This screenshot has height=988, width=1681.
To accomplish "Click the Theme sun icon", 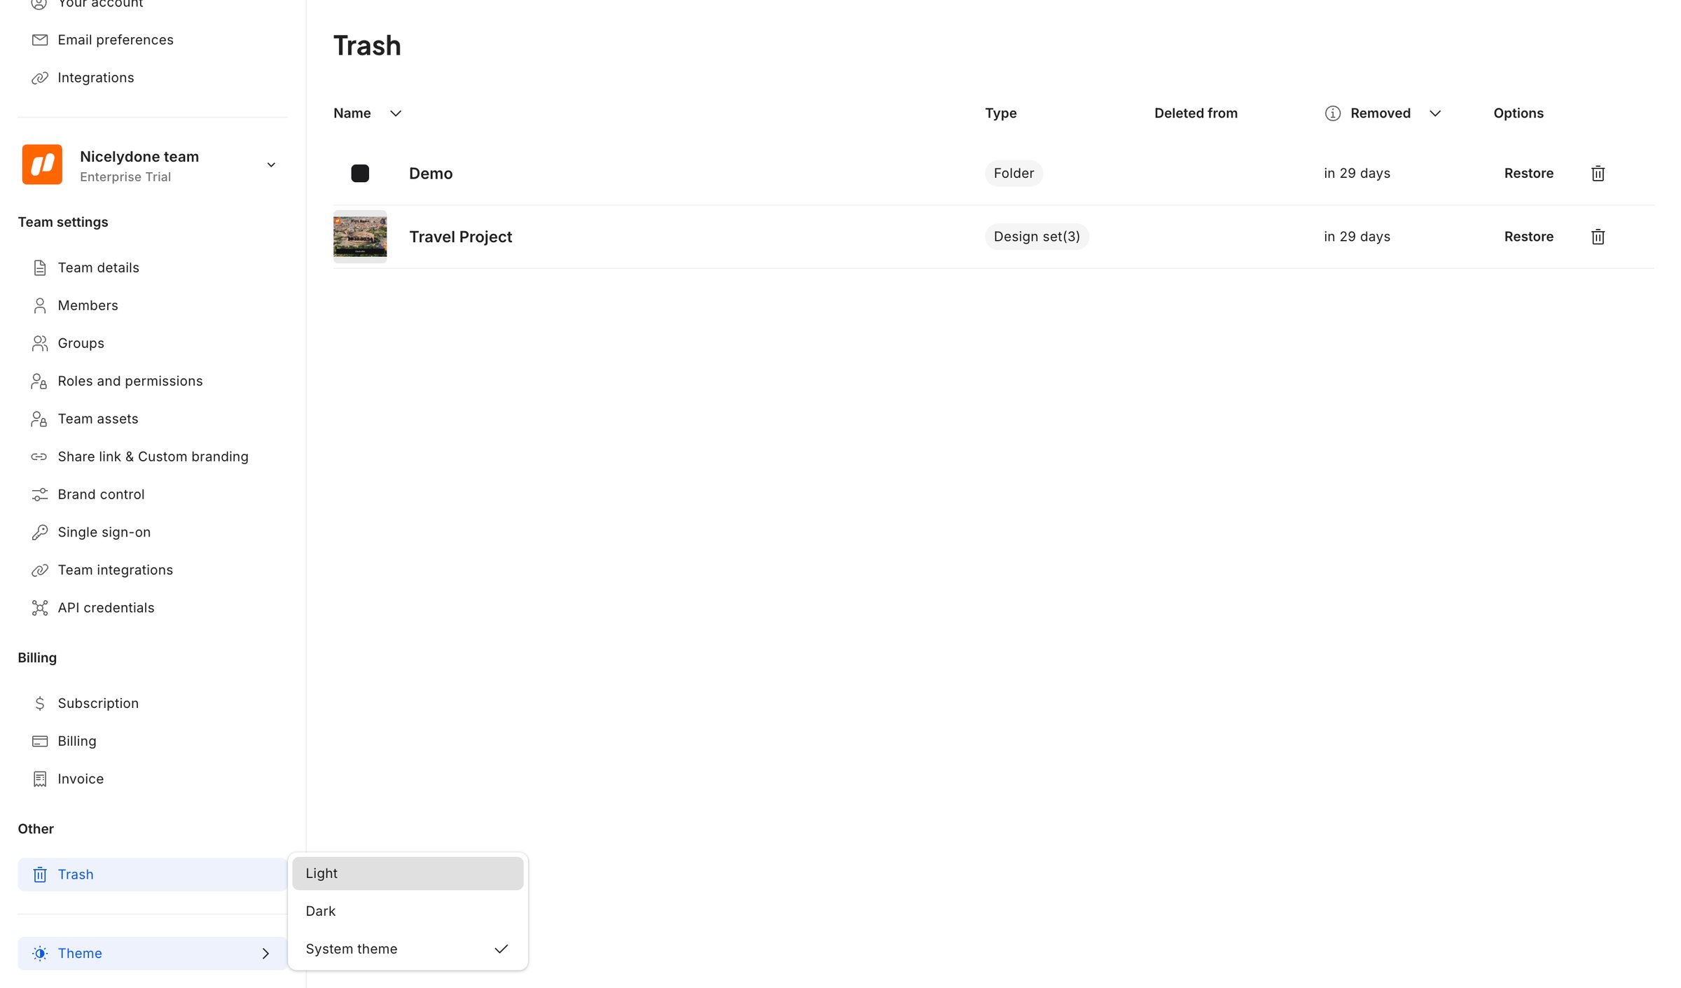I will [40, 954].
